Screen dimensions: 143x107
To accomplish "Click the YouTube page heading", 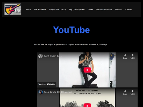I will coord(71,30).
